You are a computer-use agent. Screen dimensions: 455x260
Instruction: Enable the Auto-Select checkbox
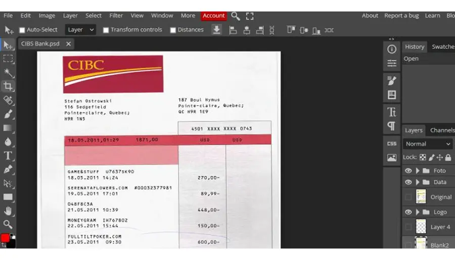tap(22, 30)
